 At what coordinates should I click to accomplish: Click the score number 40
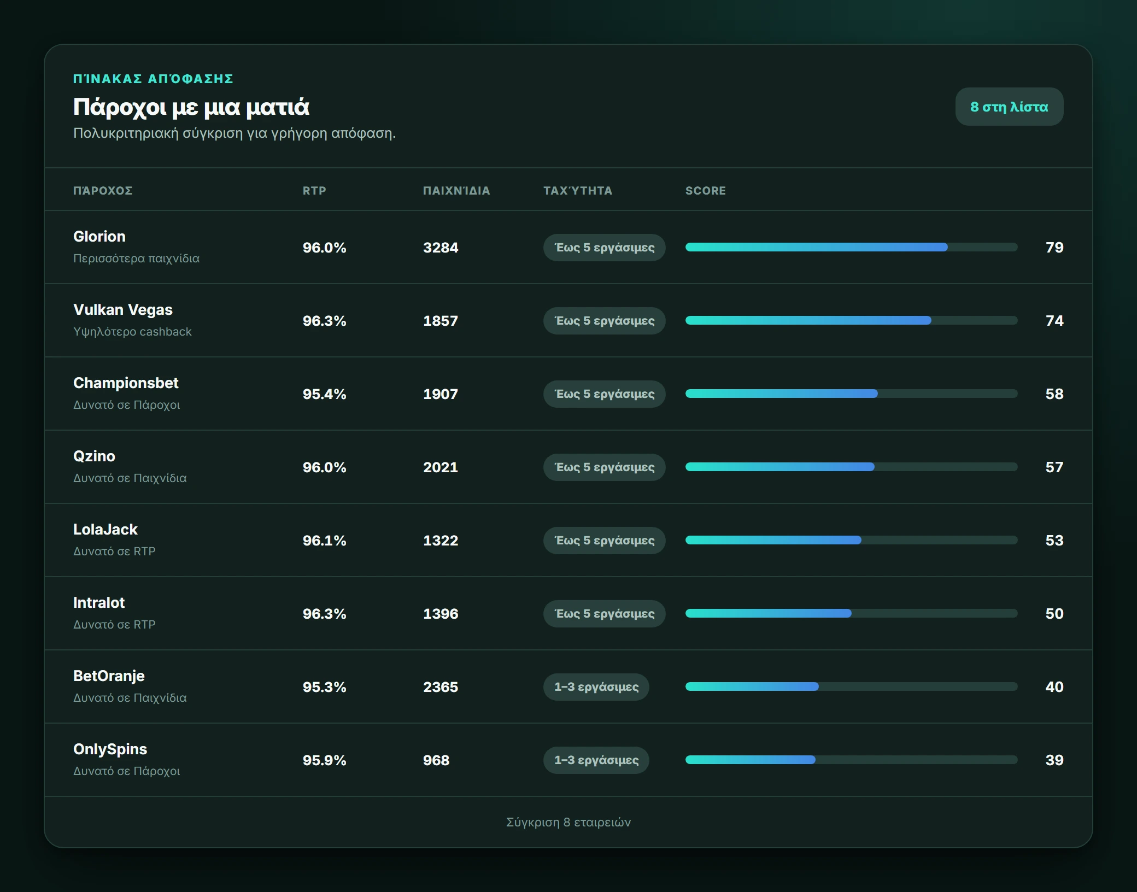[1054, 687]
